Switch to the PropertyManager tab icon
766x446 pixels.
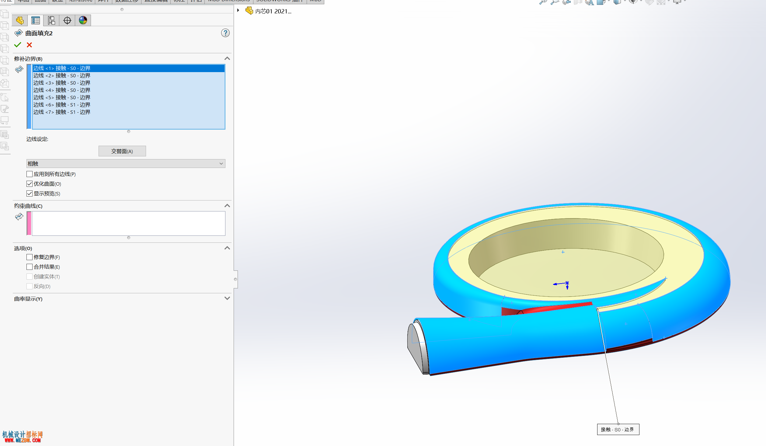point(36,20)
